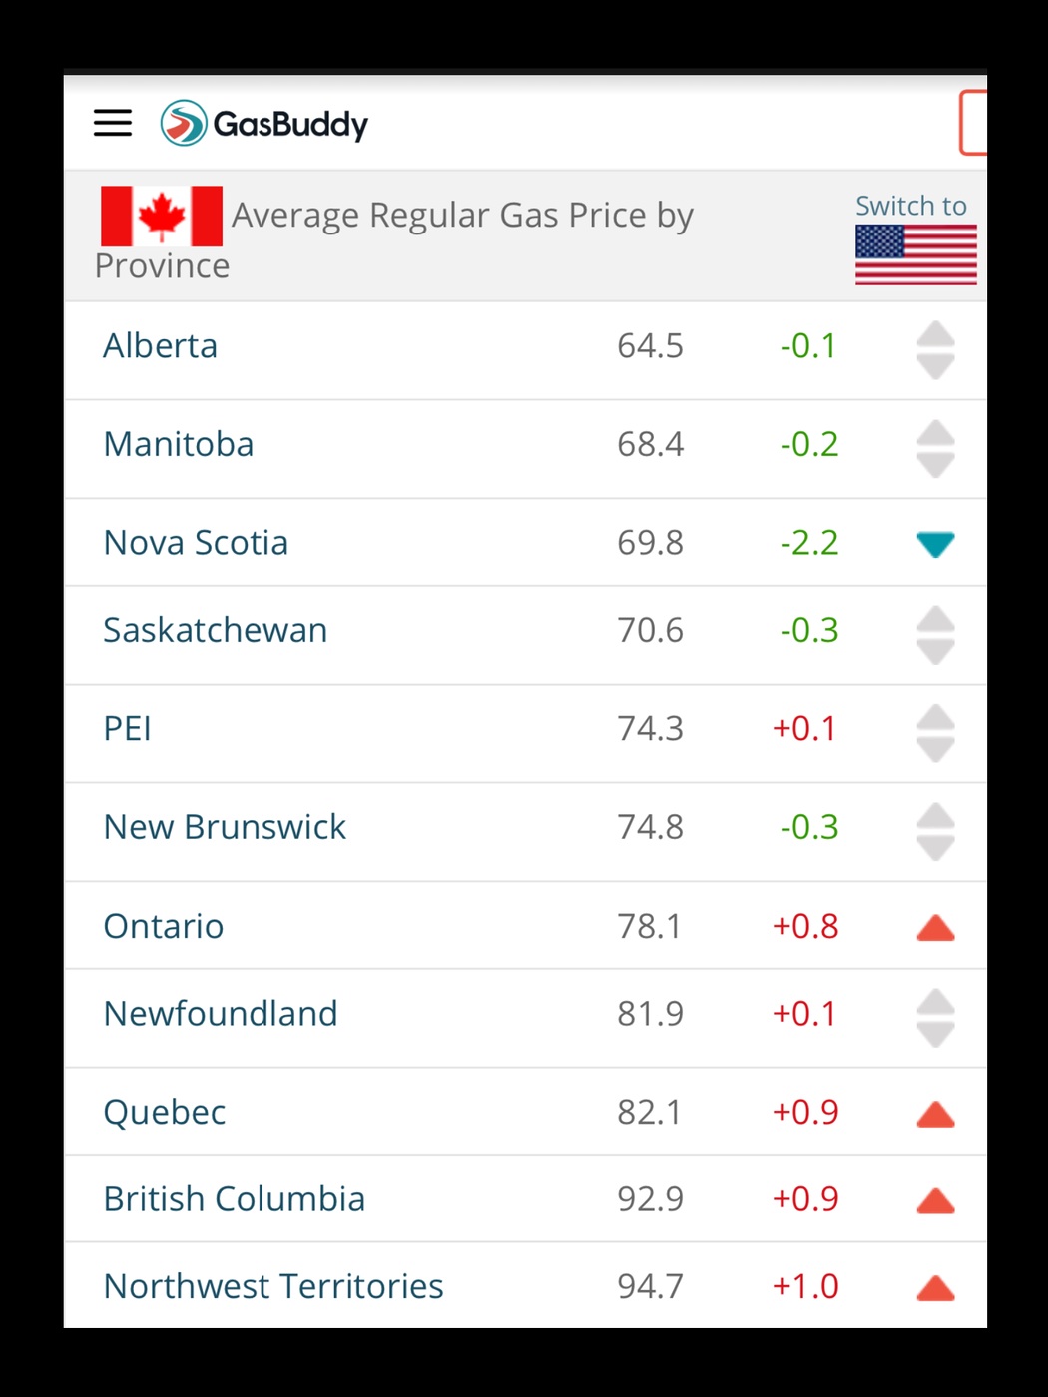Viewport: 1048px width, 1397px height.
Task: Click Northwest Territories' red up arrow
Action: click(x=935, y=1288)
